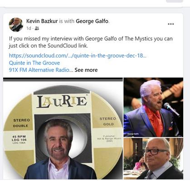Click the 'is with' text in post header
The image size is (190, 188).
pos(67,21)
